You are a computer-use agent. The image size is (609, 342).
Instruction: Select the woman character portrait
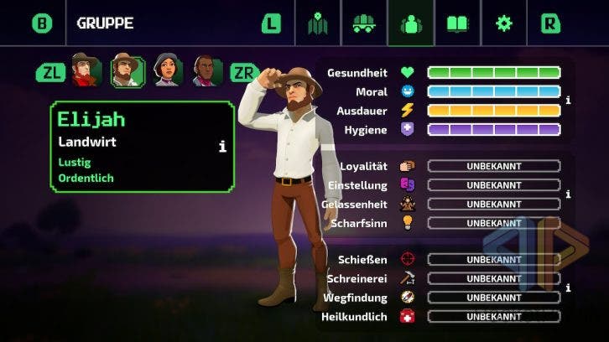pyautogui.click(x=168, y=70)
